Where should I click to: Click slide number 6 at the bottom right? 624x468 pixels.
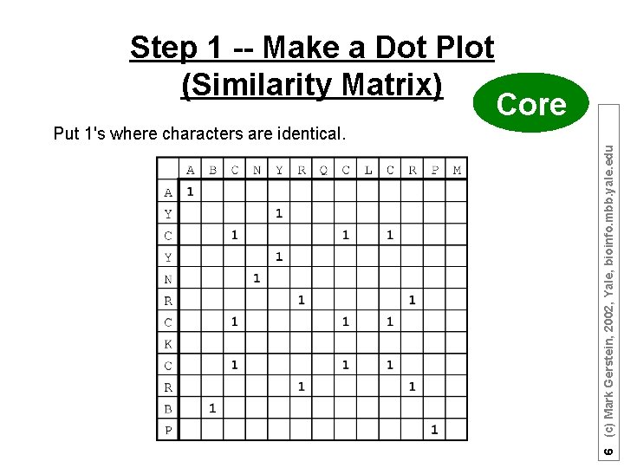click(x=610, y=452)
